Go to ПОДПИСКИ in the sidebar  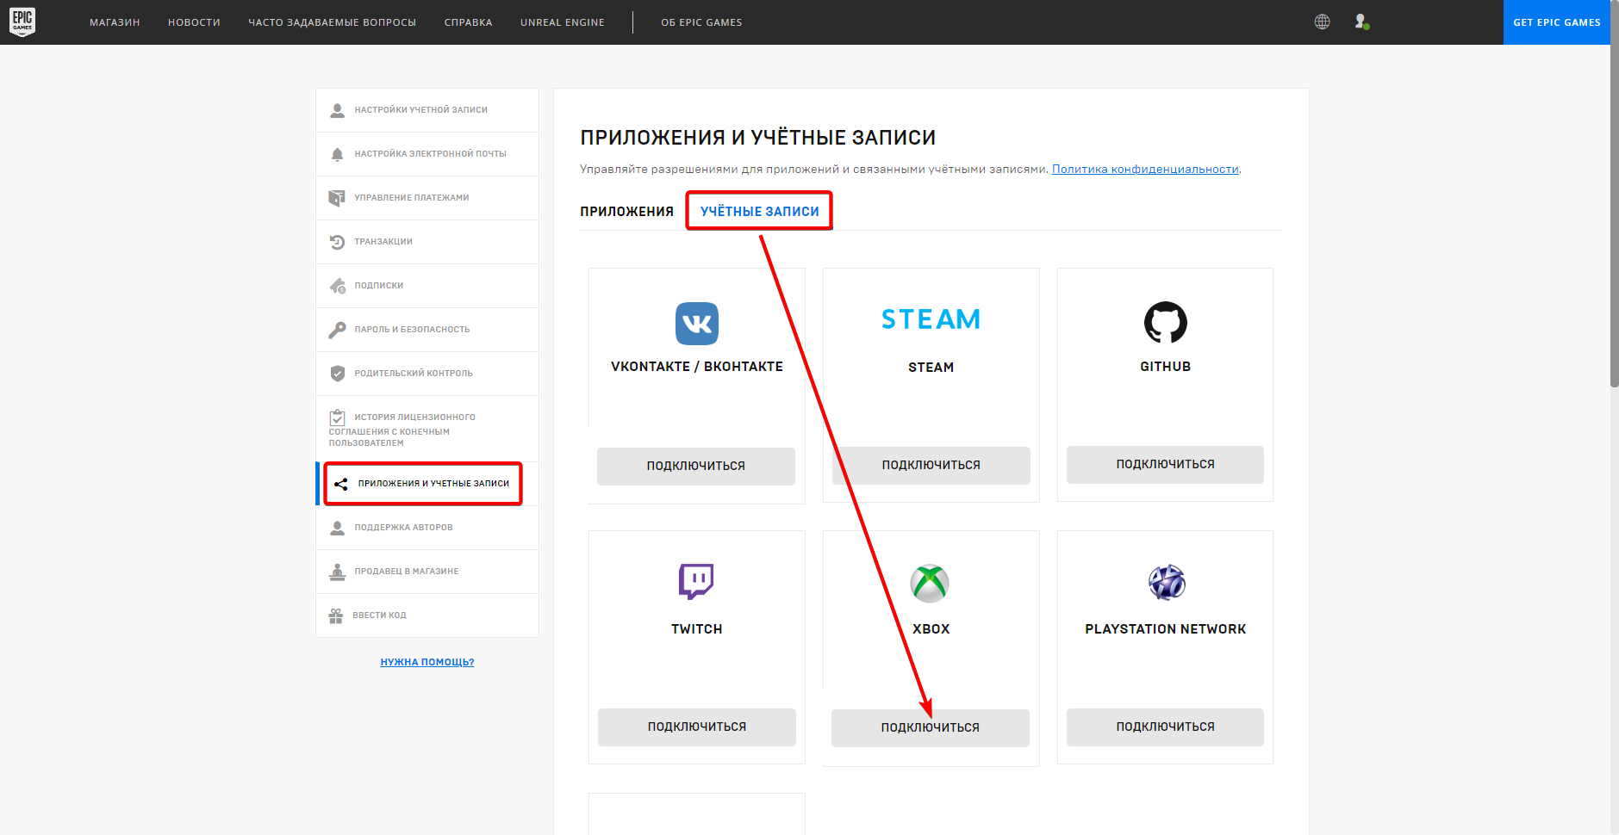(x=427, y=286)
